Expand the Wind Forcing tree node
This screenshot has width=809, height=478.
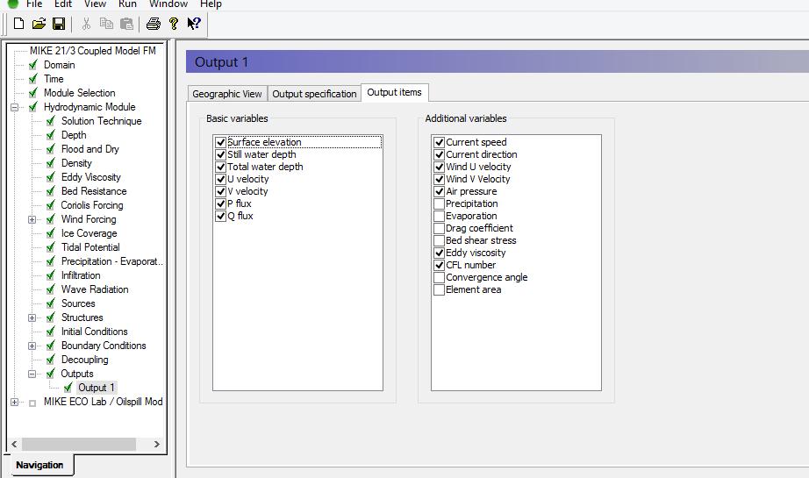point(32,219)
